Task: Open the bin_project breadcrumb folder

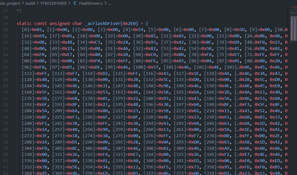Action: coord(10,3)
